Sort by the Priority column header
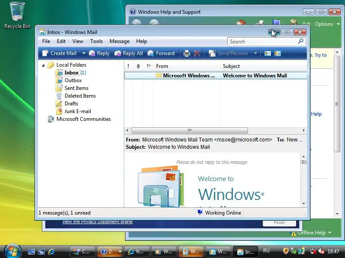The width and height of the screenshot is (345, 258). point(128,66)
